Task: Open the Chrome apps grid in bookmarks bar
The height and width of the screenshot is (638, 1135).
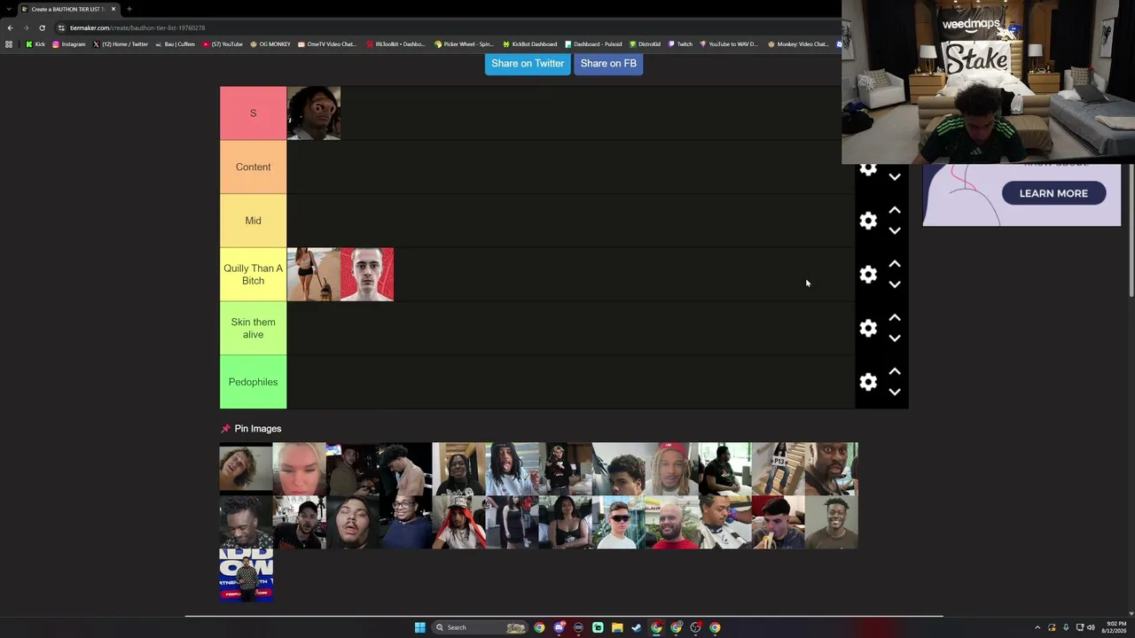Action: click(x=9, y=44)
